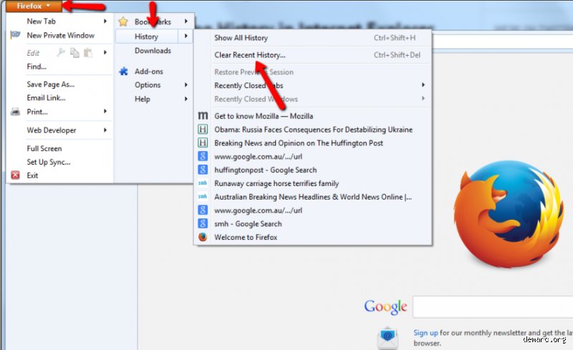This screenshot has width=573, height=350.
Task: Open 'Welcome to Firefox' history entry
Action: click(x=246, y=237)
